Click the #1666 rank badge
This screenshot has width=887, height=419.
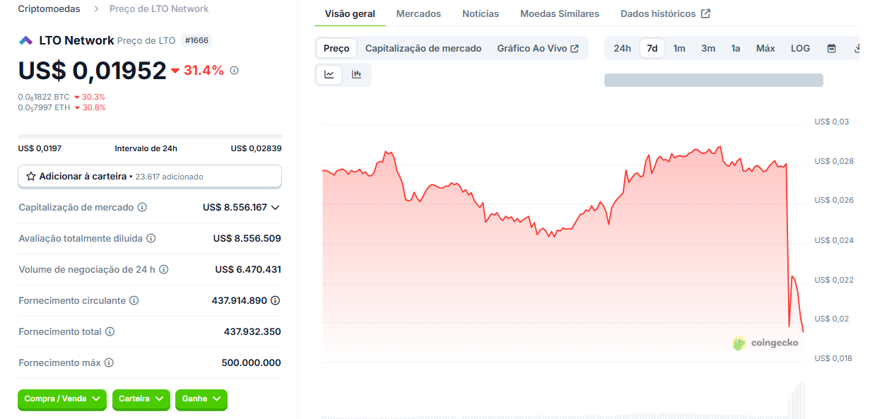coord(196,40)
